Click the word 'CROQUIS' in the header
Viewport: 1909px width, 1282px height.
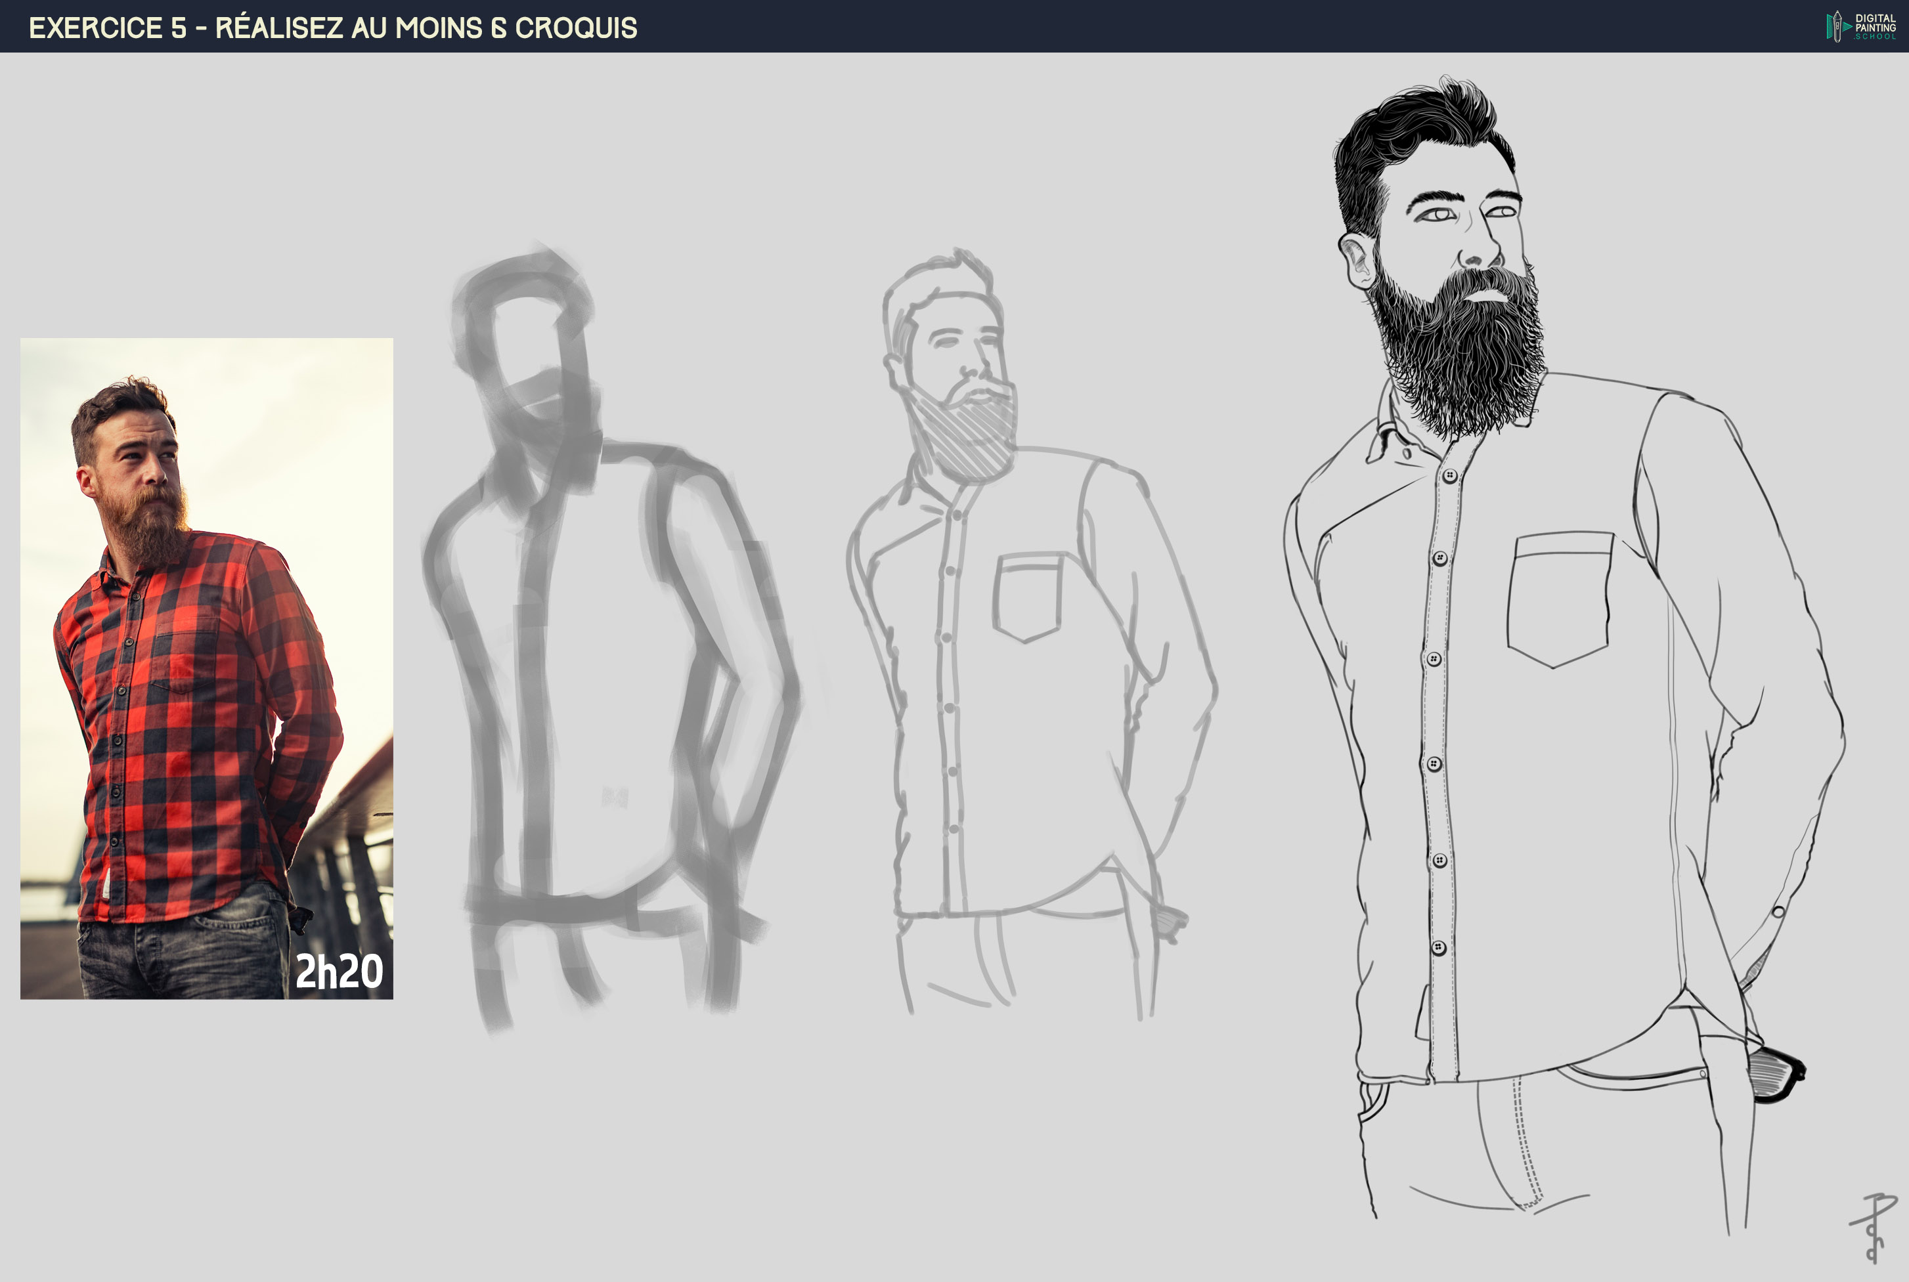click(576, 28)
